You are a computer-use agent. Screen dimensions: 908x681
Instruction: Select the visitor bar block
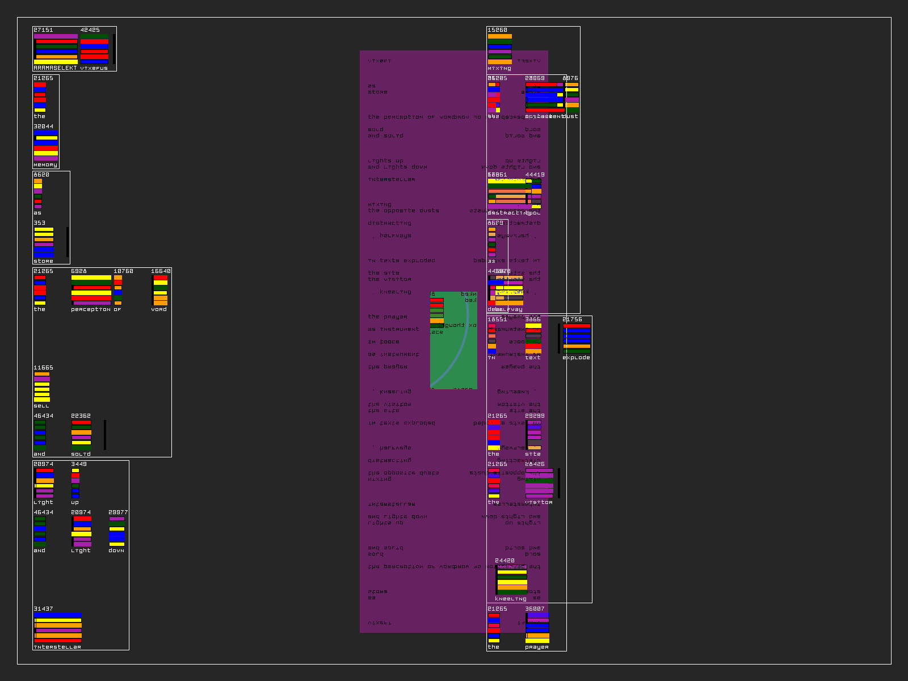click(x=539, y=484)
